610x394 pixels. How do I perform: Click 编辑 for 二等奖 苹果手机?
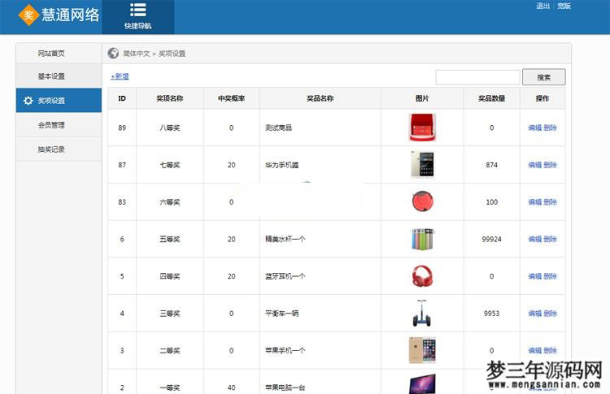click(x=535, y=350)
